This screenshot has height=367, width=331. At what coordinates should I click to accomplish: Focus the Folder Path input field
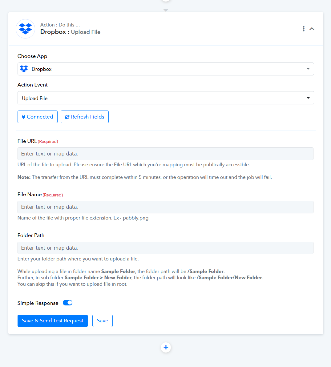click(165, 248)
